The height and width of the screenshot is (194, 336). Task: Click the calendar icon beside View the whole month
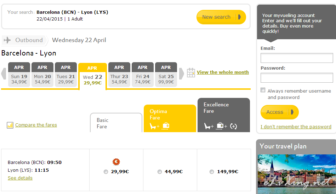(x=191, y=72)
